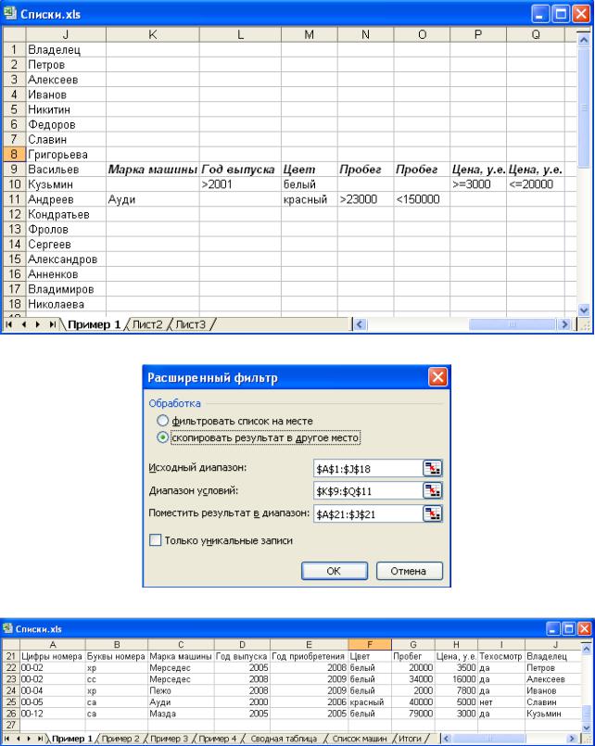
Task: Edit the 'Диапазон условий' field $K$9:$Q$11
Action: (x=368, y=490)
